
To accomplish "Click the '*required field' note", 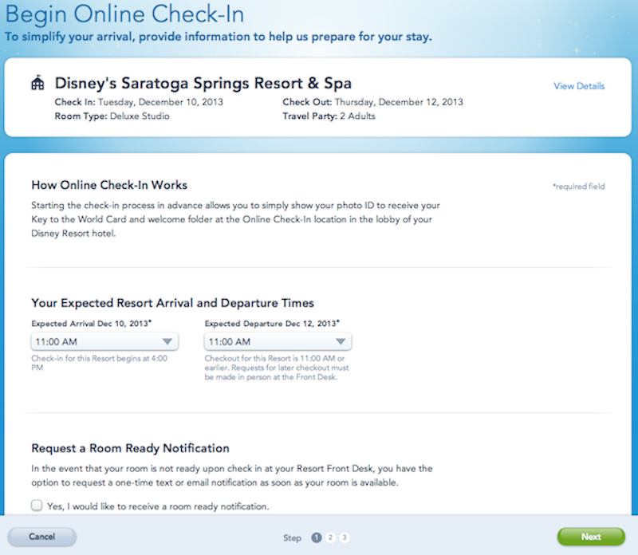I will tap(579, 187).
